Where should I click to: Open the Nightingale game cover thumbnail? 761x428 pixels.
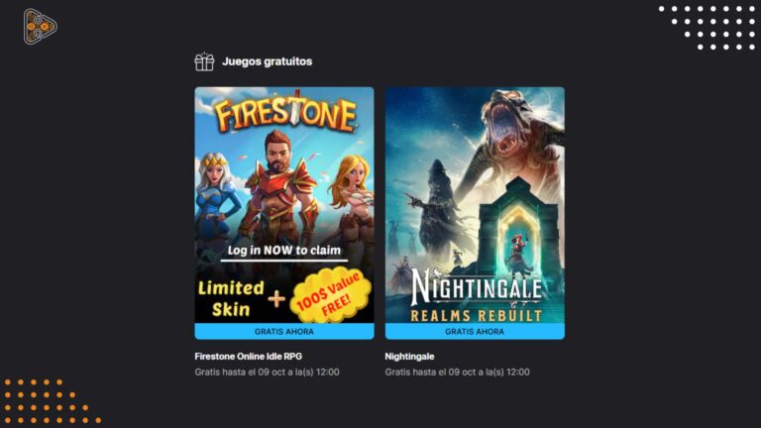[x=475, y=205]
